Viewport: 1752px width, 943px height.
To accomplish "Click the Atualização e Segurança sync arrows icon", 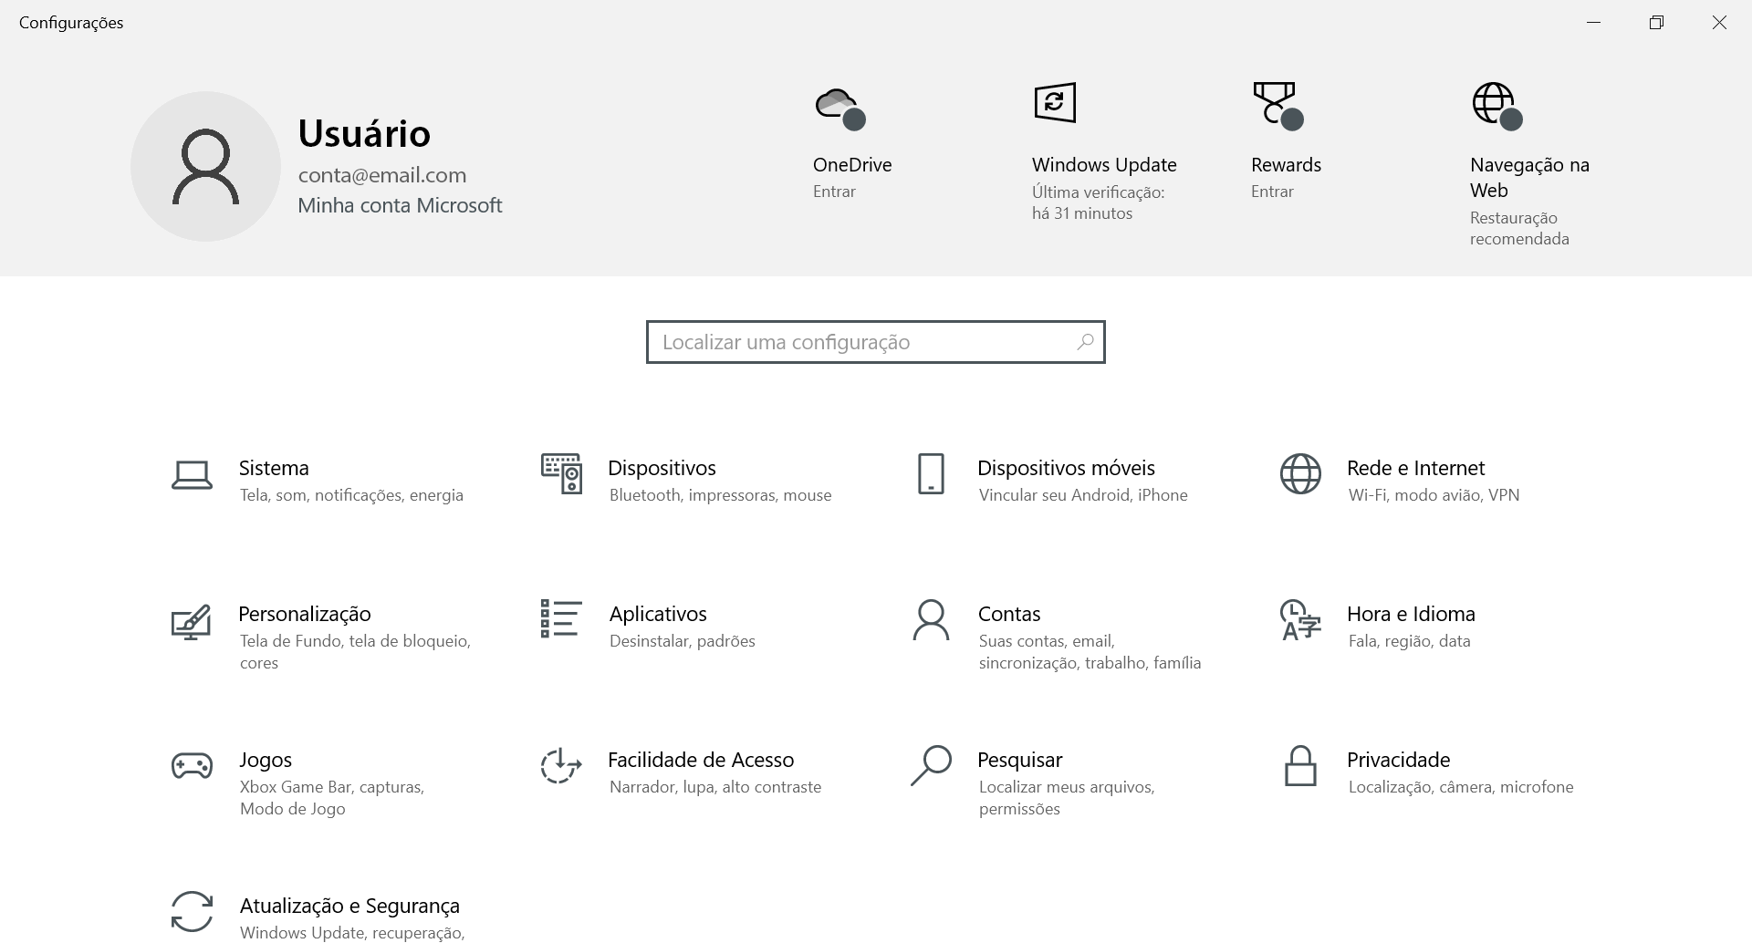I will pos(192,912).
